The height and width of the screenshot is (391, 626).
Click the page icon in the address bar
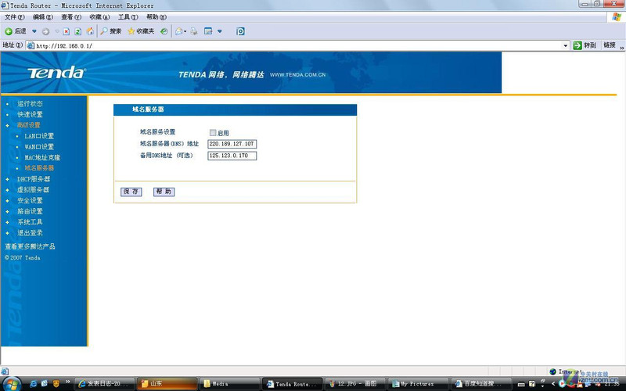pos(31,45)
